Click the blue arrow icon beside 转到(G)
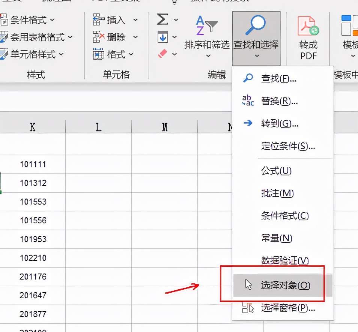This screenshot has width=358, height=332. pos(248,123)
